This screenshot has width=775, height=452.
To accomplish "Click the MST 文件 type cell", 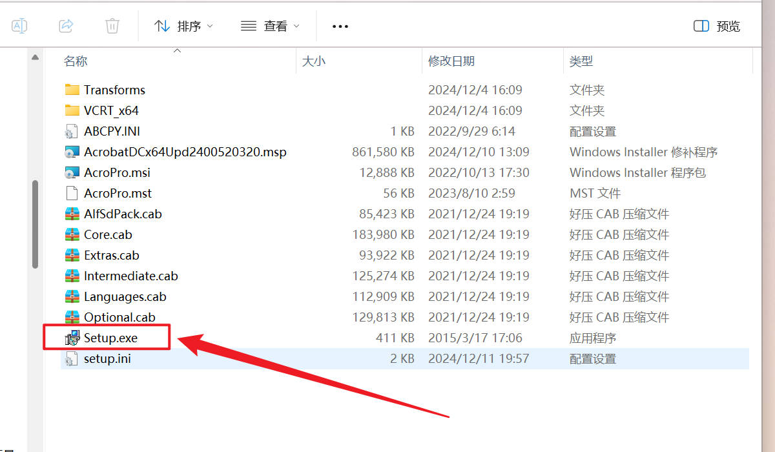I will point(595,193).
